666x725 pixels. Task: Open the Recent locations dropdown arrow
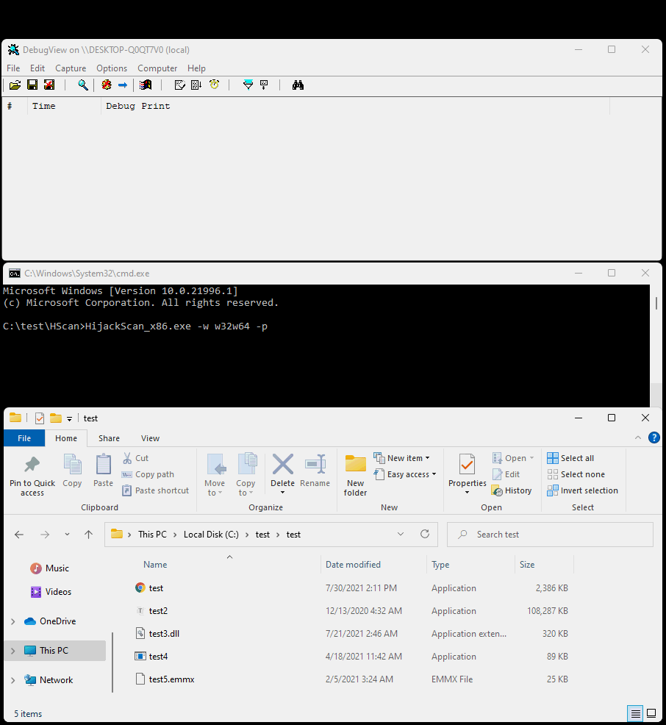pyautogui.click(x=67, y=535)
